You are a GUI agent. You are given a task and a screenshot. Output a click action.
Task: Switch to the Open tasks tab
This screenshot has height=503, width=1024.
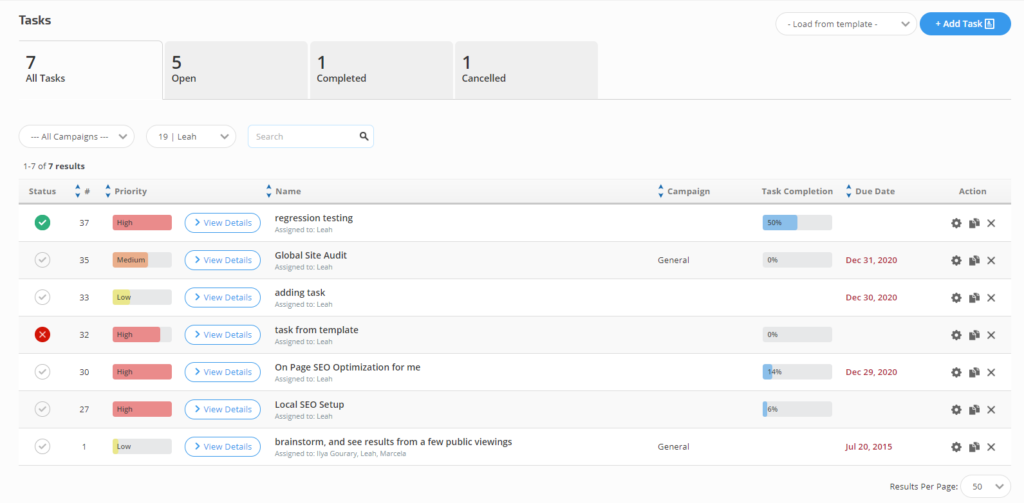(x=236, y=71)
